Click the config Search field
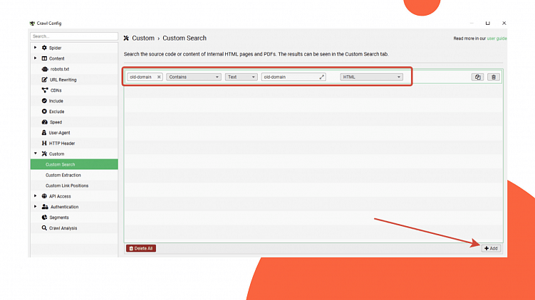Screen dimensions: 535x300 tap(74, 36)
